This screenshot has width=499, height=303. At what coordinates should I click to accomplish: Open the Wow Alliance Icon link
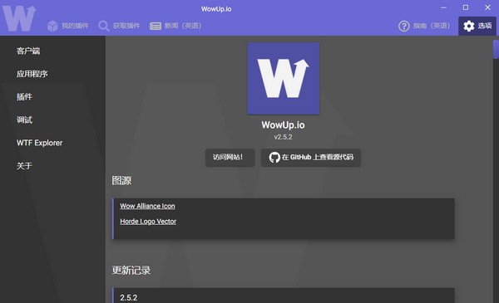[x=147, y=206]
